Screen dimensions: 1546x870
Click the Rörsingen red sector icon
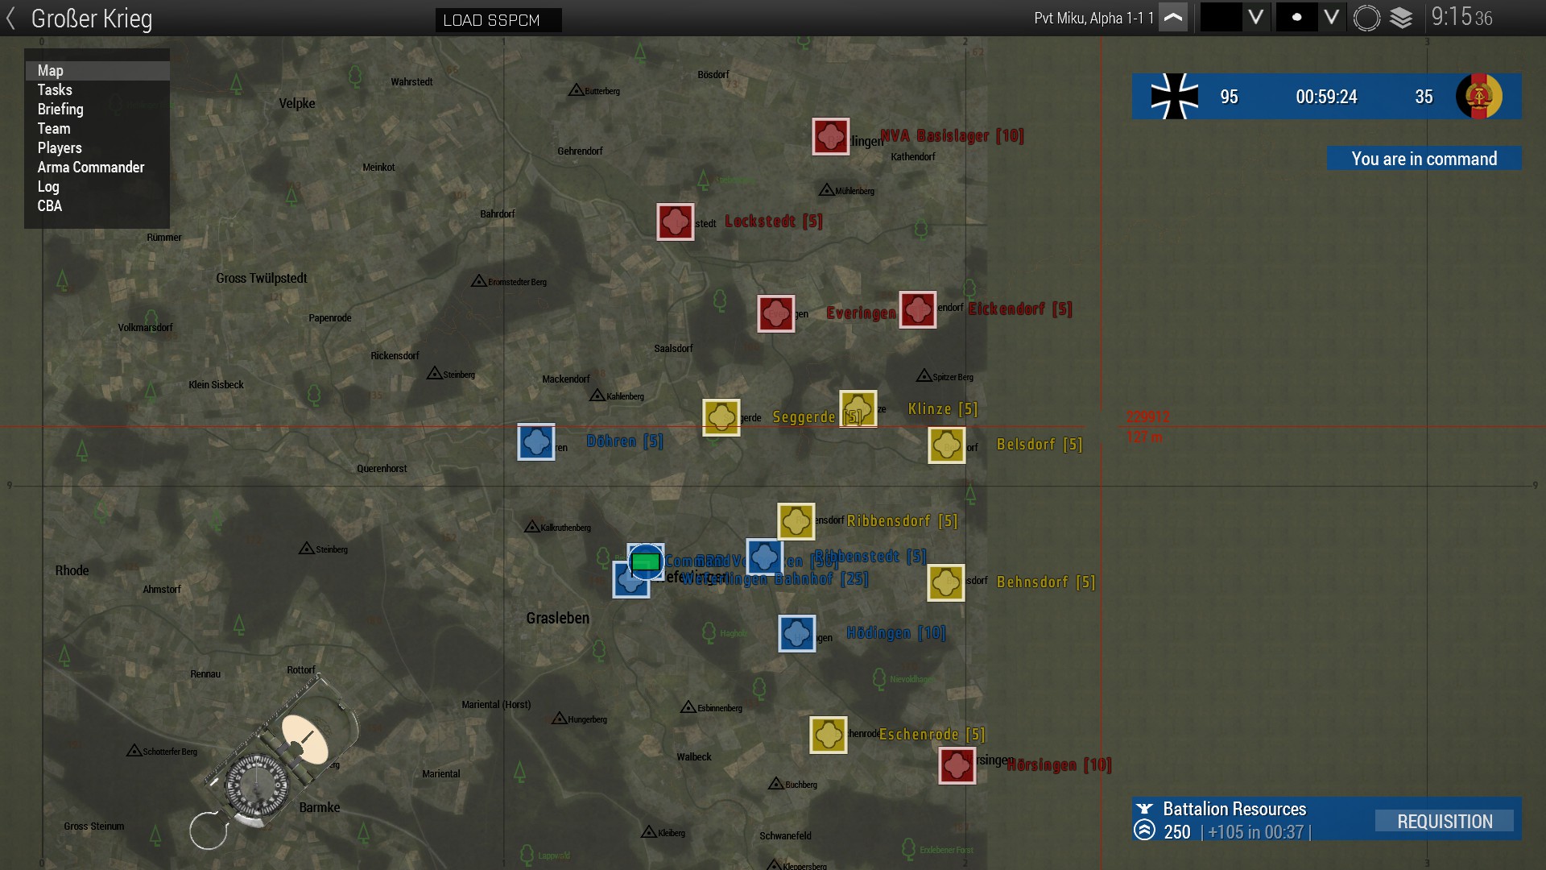click(957, 765)
